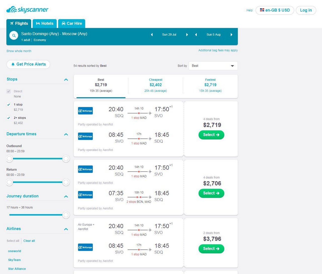
Task: Click the Air Europa logo on the 08:45 return in $2,719 card
Action: pyautogui.click(x=85, y=136)
